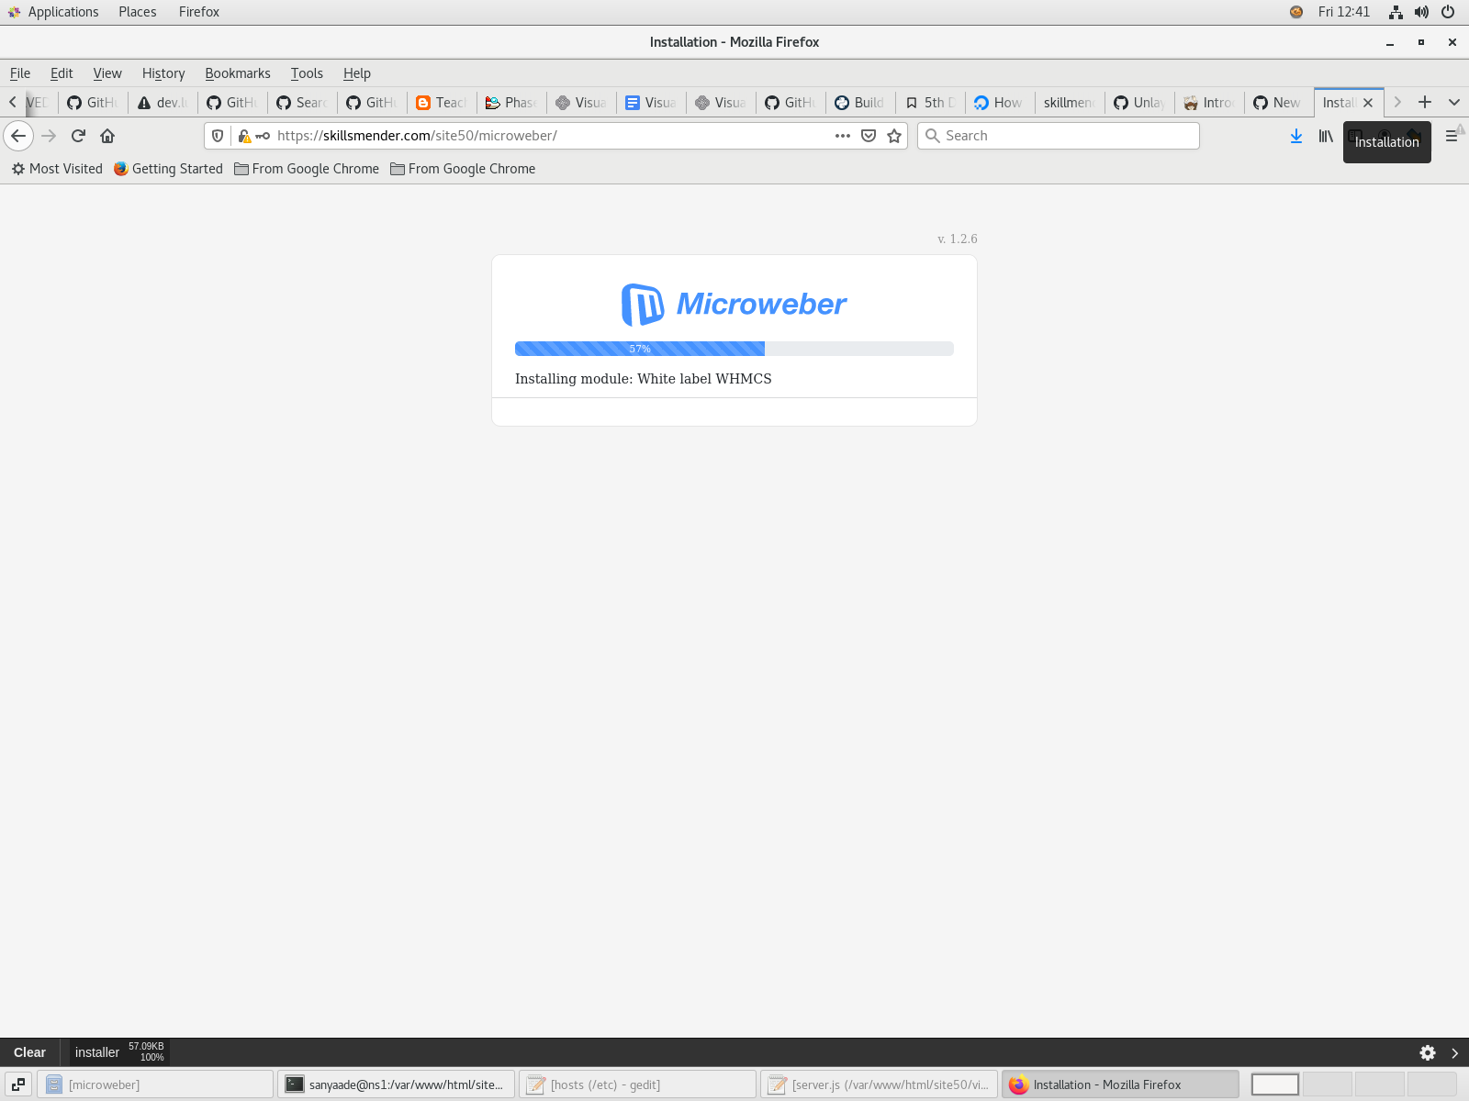Open the Library sidebar icon

pos(1325,136)
